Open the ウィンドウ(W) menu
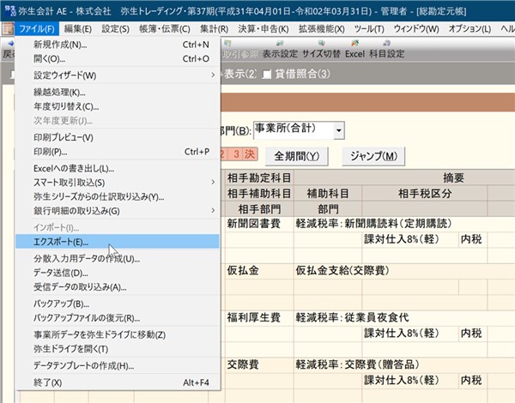Viewport: 515px width, 403px height. [x=416, y=29]
